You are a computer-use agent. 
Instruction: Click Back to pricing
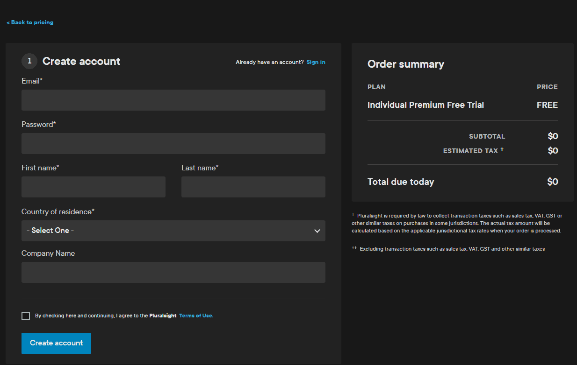pos(30,22)
